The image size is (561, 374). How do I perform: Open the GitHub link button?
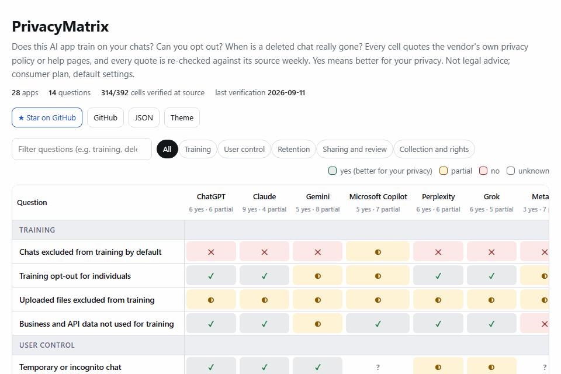(105, 117)
